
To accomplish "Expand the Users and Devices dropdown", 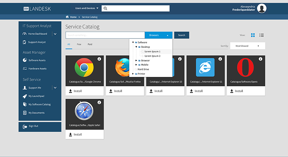I will pyautogui.click(x=87, y=8).
